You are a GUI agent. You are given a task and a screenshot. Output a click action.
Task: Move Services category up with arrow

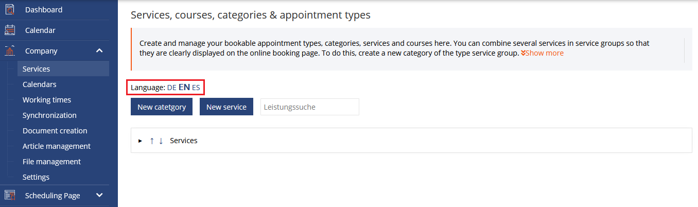click(x=152, y=141)
